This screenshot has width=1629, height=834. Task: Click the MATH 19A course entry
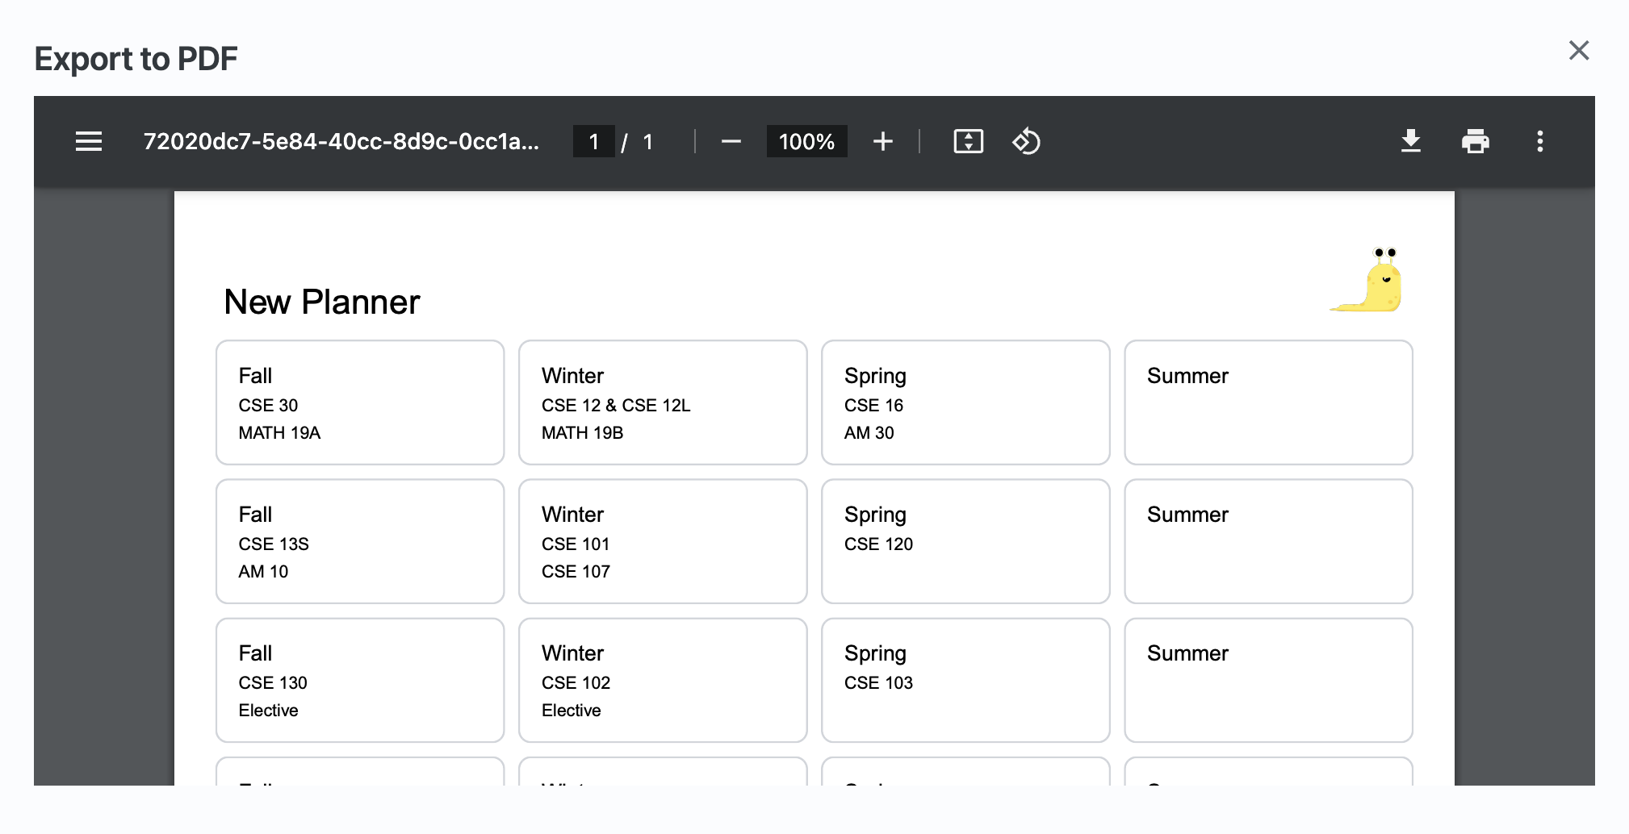tap(279, 433)
